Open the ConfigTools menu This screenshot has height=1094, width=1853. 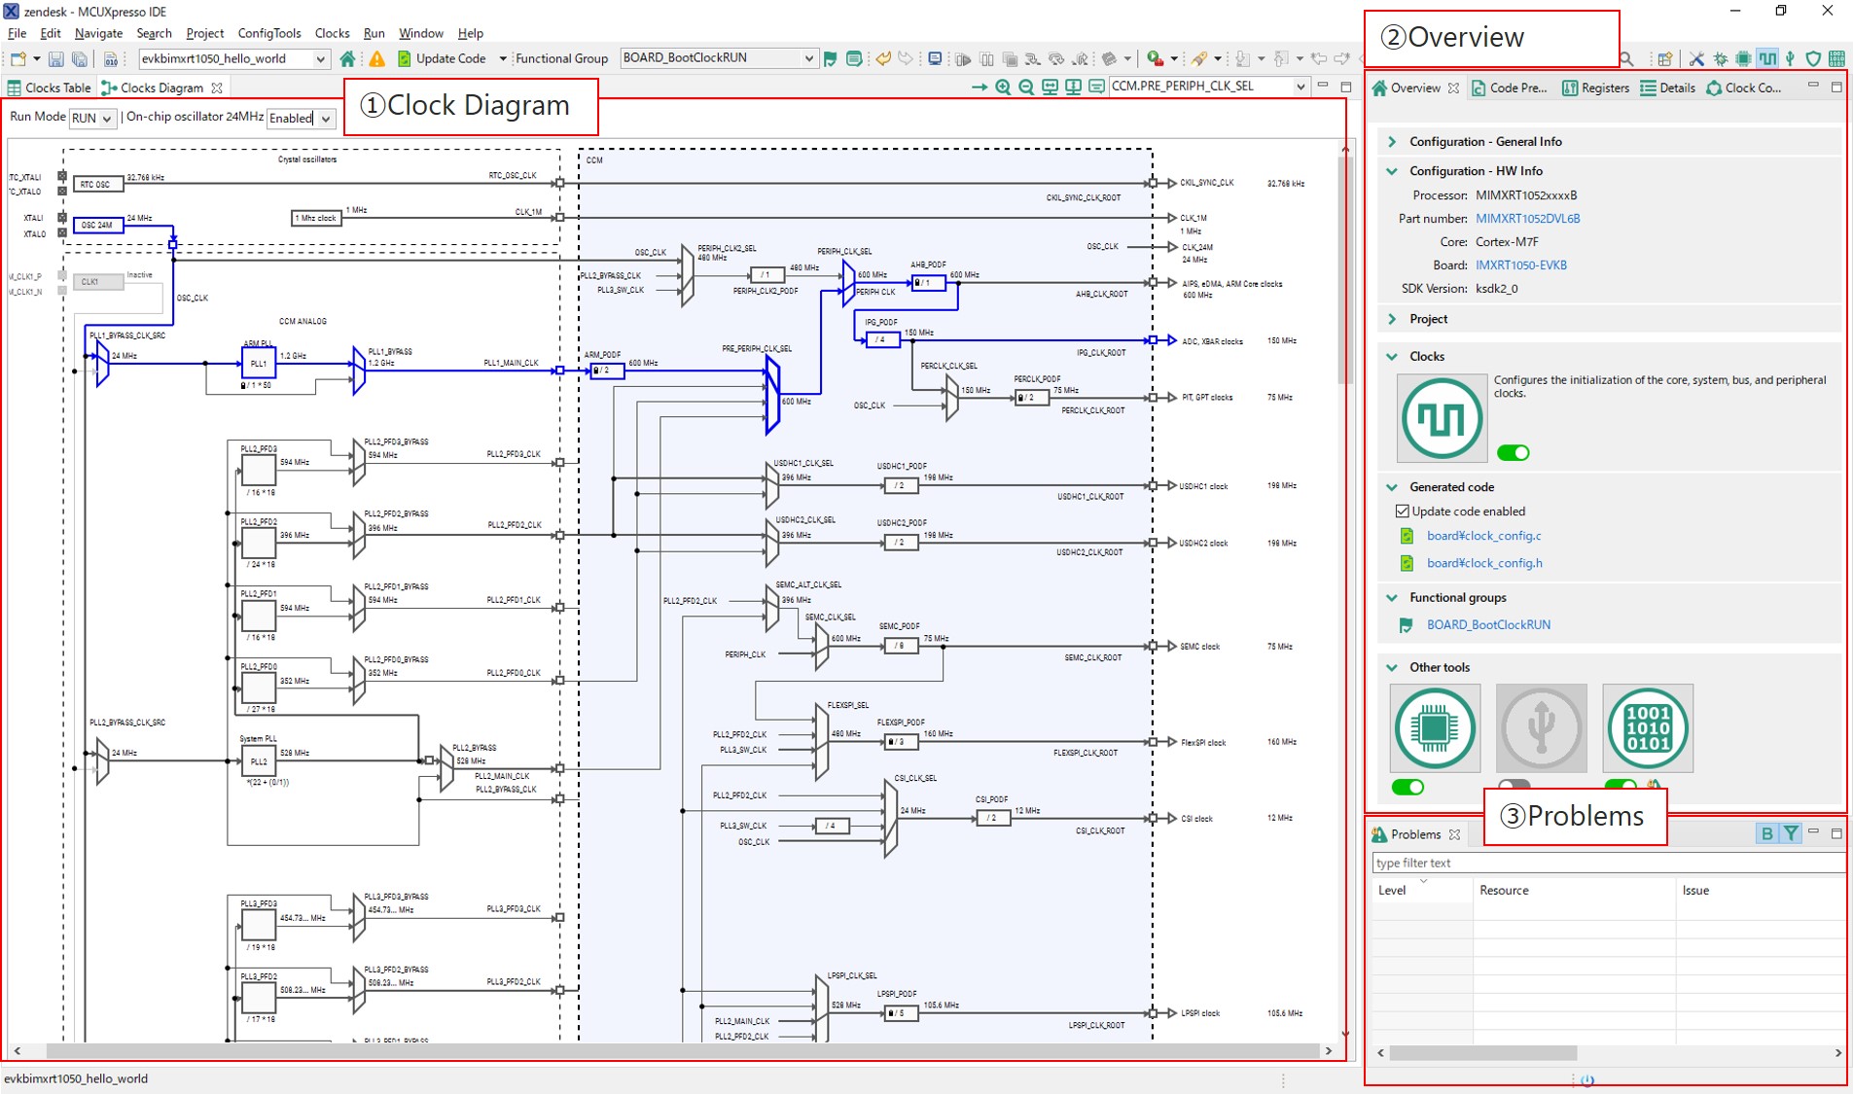tap(269, 33)
